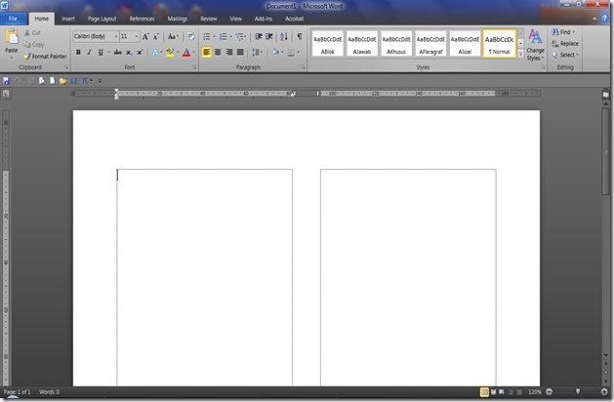Activate the Format Painter brush
The image size is (614, 402).
[x=45, y=57]
